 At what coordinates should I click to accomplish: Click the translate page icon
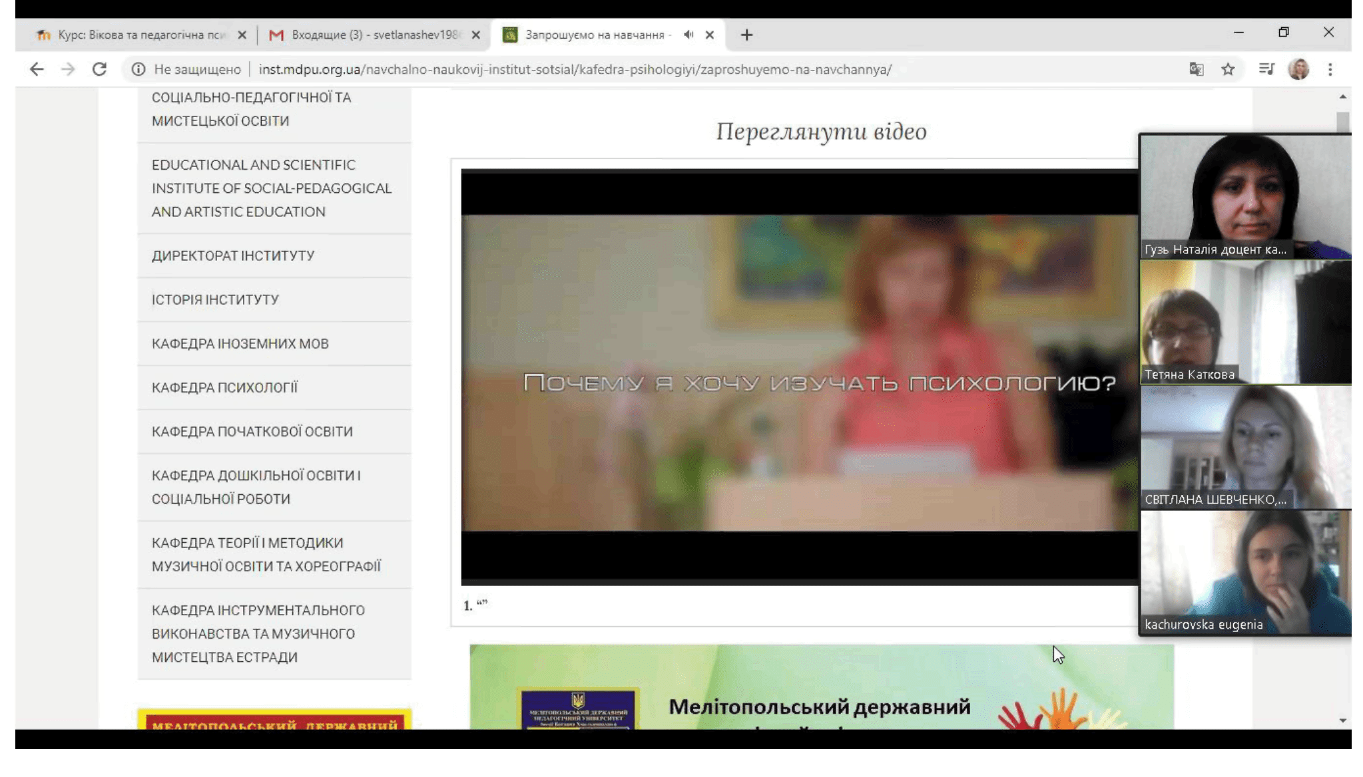pos(1196,69)
